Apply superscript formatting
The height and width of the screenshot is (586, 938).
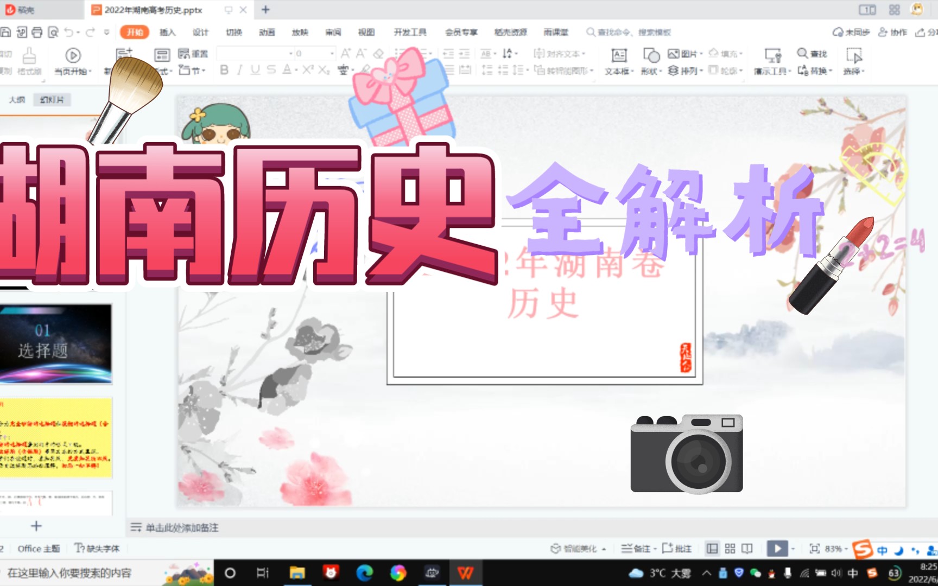click(308, 69)
